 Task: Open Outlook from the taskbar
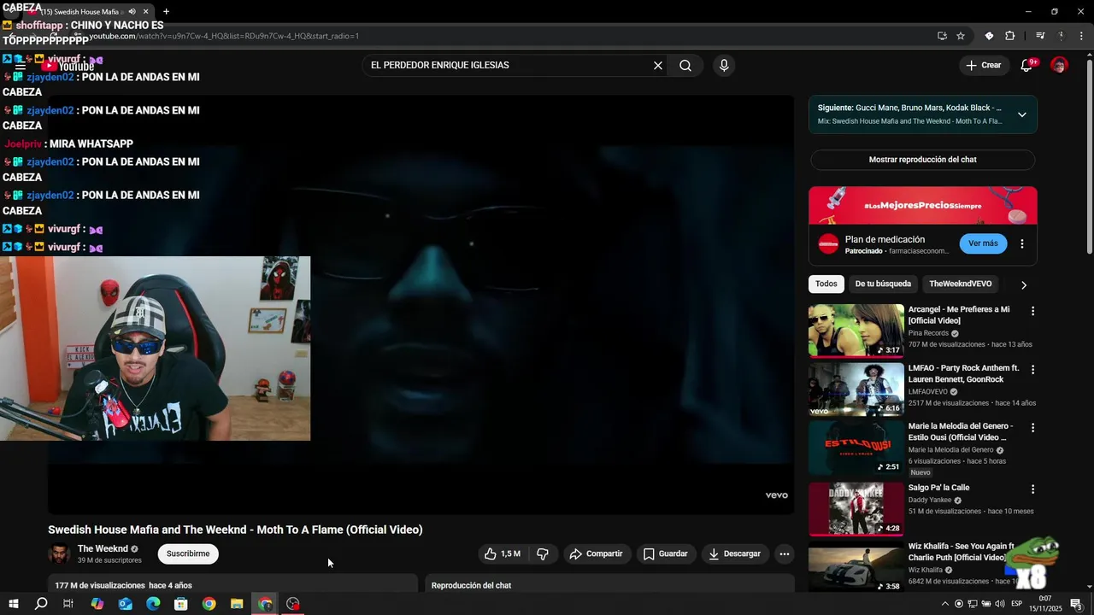pyautogui.click(x=126, y=604)
